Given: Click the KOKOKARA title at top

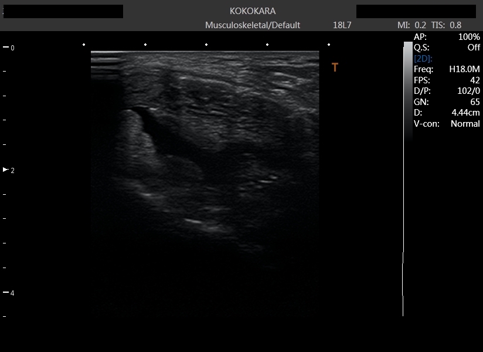Looking at the screenshot, I should click(x=253, y=11).
